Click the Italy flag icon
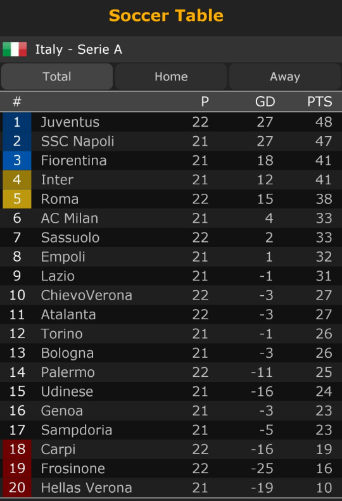342x501 pixels. [15, 49]
